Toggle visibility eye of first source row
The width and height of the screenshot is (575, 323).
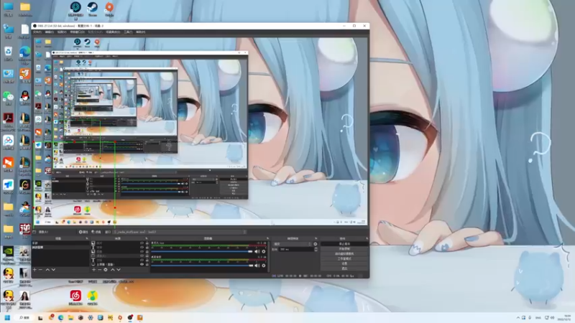[x=142, y=243]
